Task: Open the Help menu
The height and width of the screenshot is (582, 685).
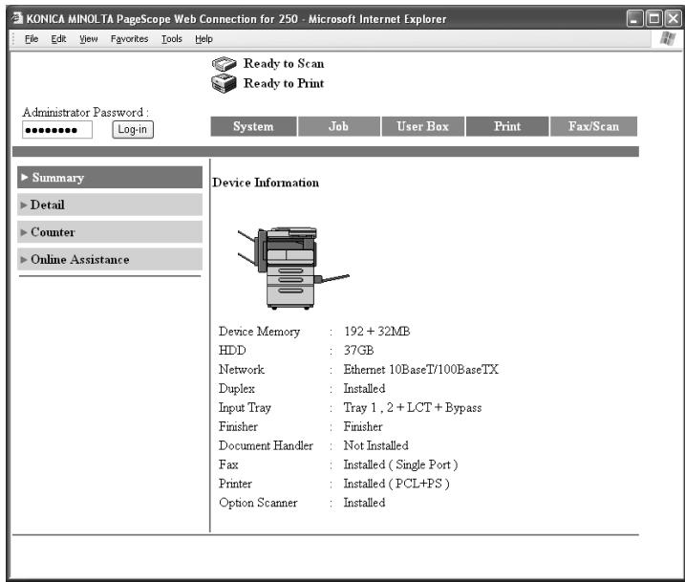Action: pyautogui.click(x=203, y=39)
